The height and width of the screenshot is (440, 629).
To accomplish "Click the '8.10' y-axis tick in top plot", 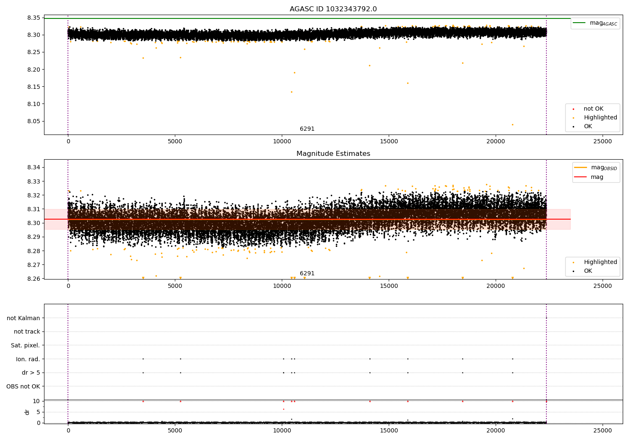I will tap(34, 104).
